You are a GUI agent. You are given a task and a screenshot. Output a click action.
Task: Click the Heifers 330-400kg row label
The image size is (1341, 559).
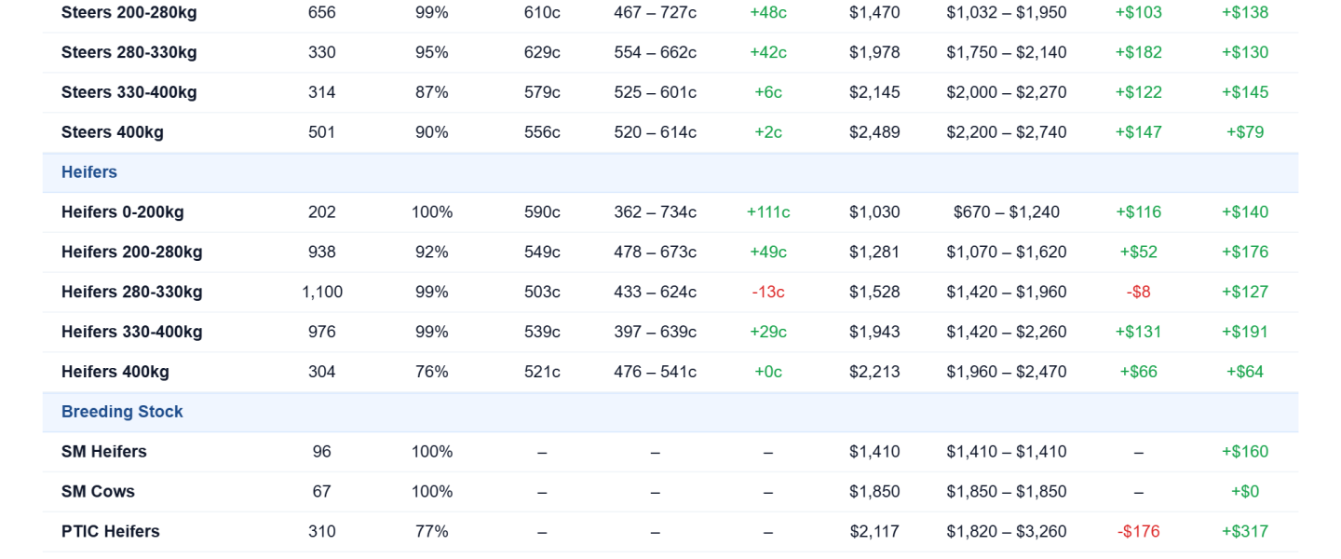131,333
